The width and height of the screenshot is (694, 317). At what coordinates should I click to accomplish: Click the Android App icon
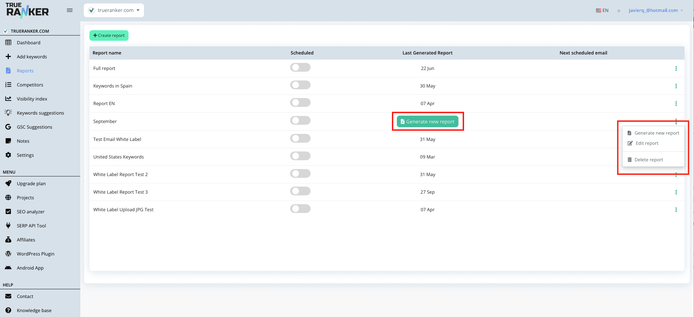[8, 268]
